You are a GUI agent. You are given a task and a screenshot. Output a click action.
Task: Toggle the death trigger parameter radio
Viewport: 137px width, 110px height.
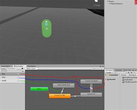(x=18, y=81)
